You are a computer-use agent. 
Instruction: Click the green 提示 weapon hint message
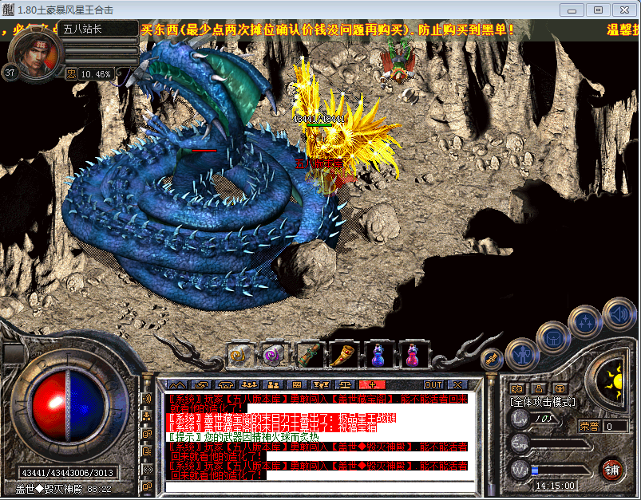tap(244, 437)
